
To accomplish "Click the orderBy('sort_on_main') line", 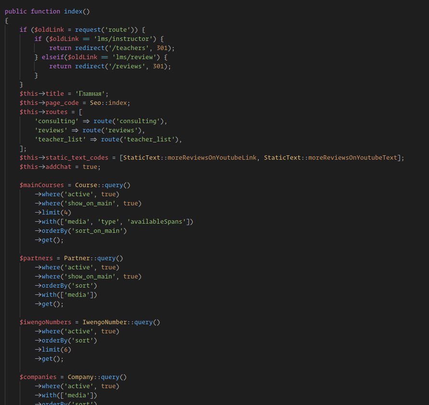I will coord(81,231).
